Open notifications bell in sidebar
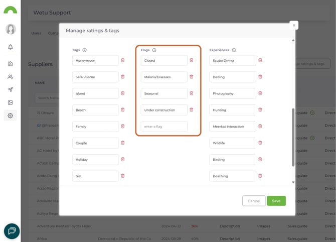 click(11, 47)
